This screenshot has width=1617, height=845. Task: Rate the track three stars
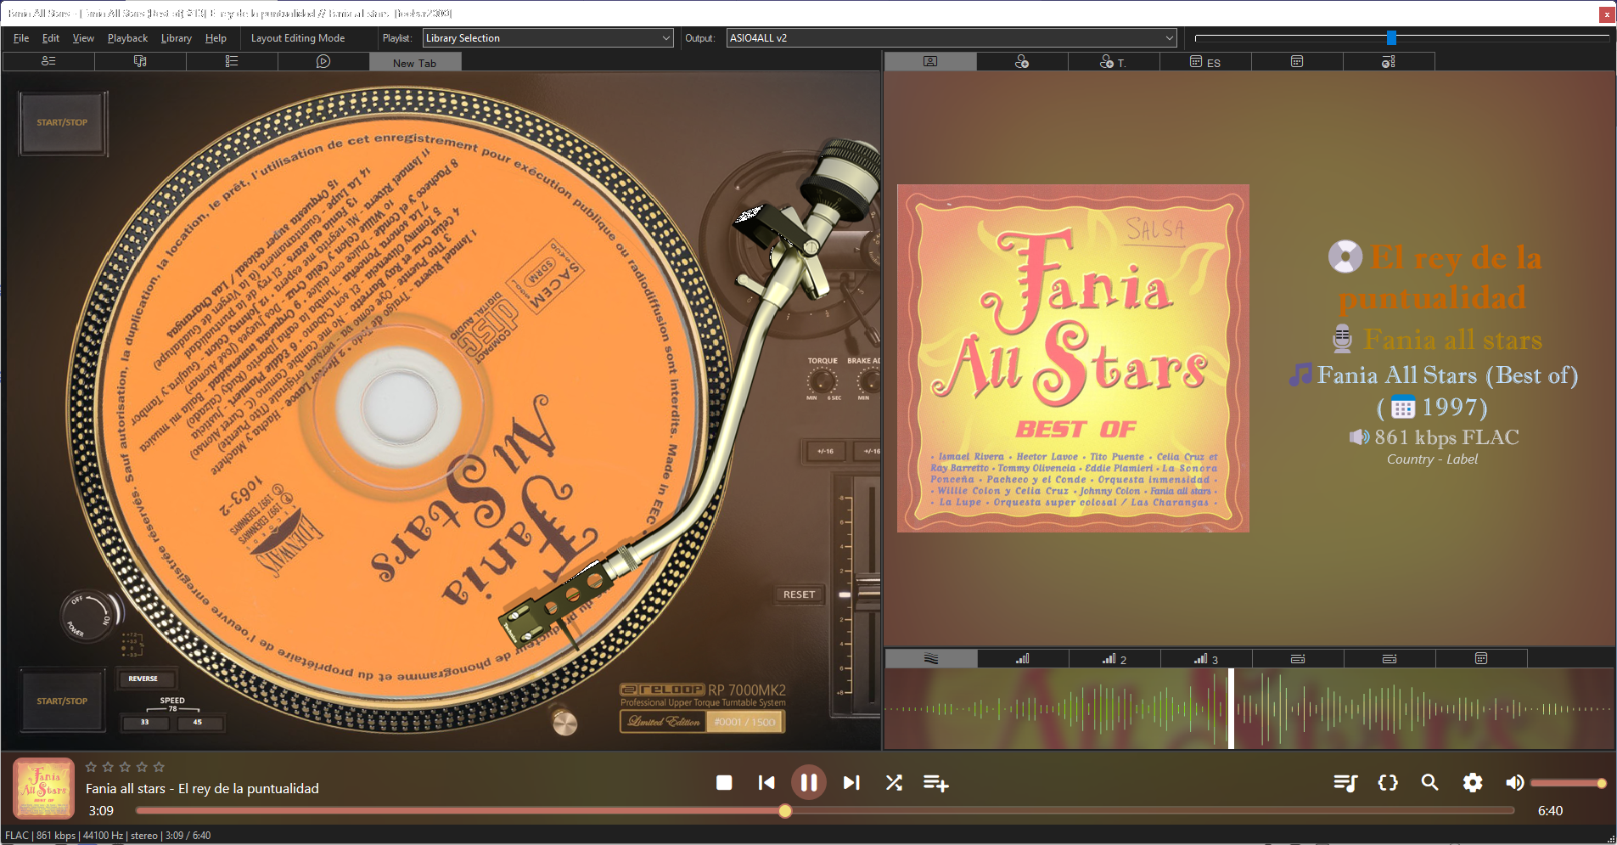tap(125, 766)
